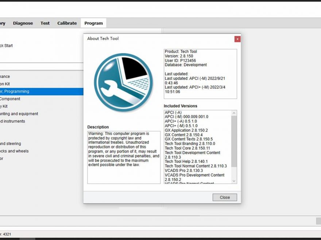Click the scroll up arrow in Included Versions
The height and width of the screenshot is (240, 321).
click(x=234, y=113)
